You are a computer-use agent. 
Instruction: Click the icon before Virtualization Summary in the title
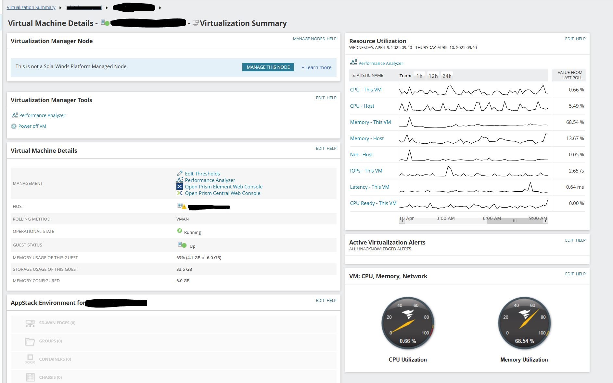pyautogui.click(x=196, y=23)
